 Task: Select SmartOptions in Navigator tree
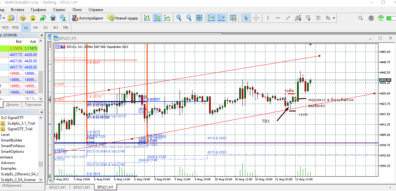point(12,152)
